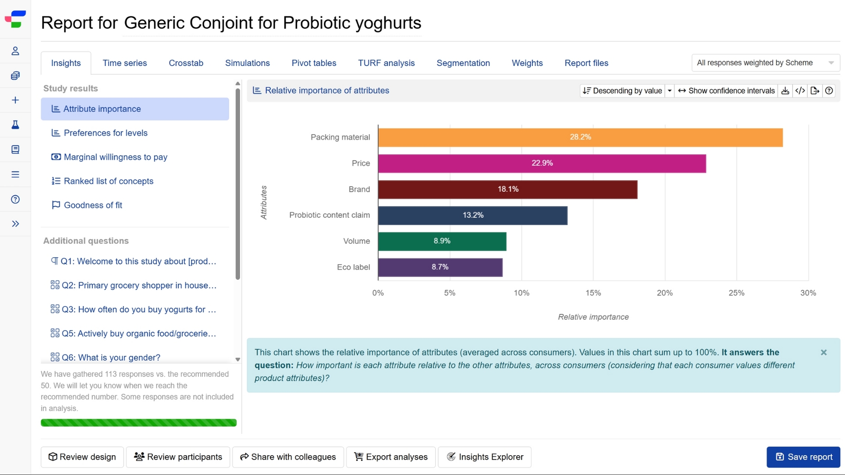Dismiss the blue chart explanation box
The image size is (845, 475).
(x=823, y=352)
